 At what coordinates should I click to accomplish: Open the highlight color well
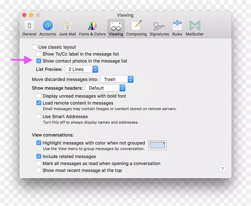point(157,145)
